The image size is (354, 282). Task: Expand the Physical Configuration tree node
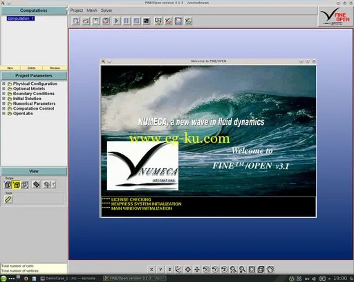click(3, 83)
